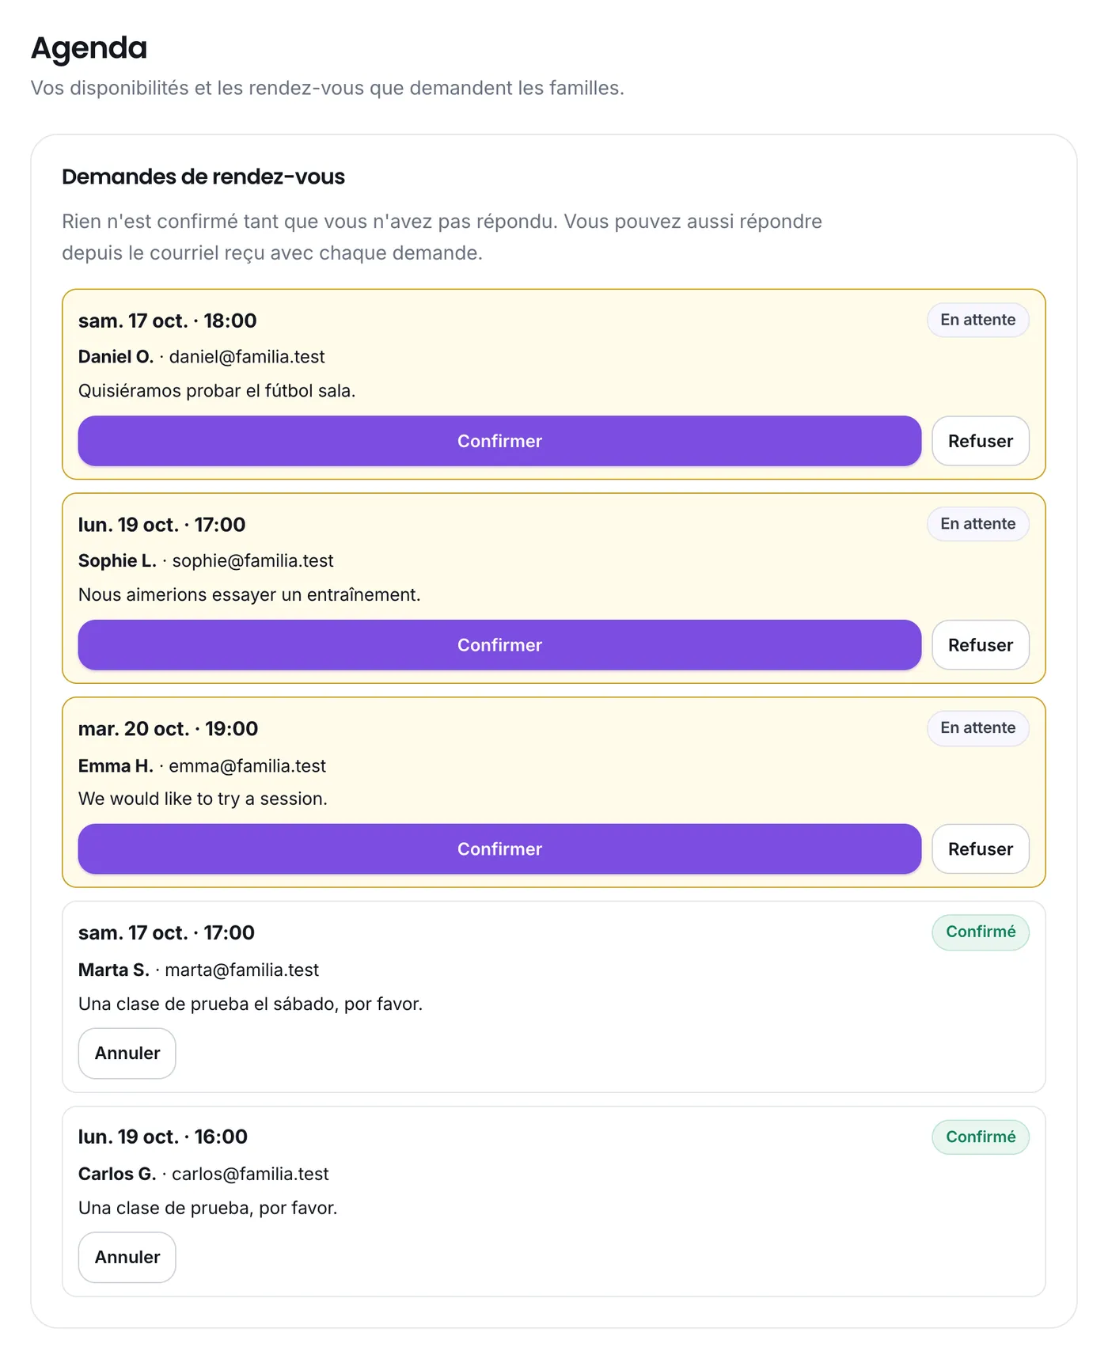Cancel Carlos G.'s confirmed appointment
This screenshot has height=1359, width=1108.
click(127, 1258)
